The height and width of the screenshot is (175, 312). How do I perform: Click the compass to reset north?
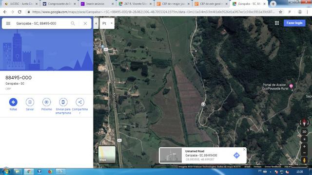coord(304,122)
